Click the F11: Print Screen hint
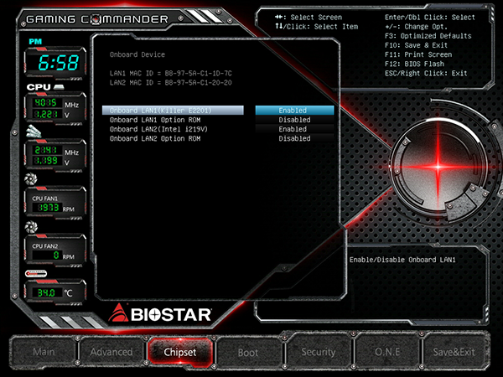 418,54
